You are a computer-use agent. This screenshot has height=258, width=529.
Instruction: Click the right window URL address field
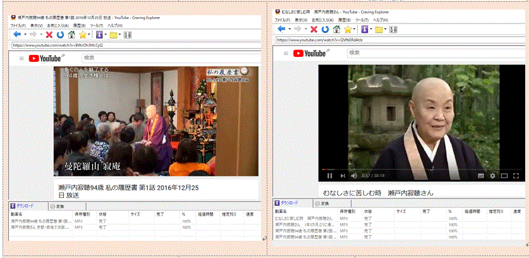point(402,40)
